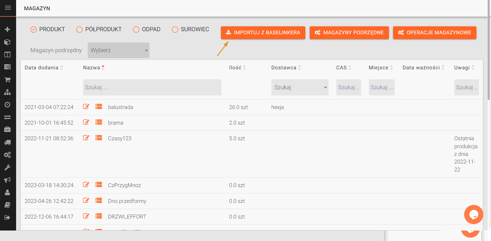Open the chat bubble widget
Screen dimensions: 491x241
point(473,214)
